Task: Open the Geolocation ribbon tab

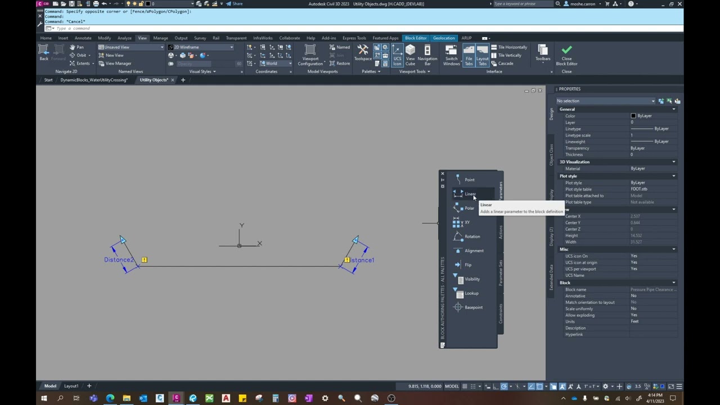Action: pos(444,38)
